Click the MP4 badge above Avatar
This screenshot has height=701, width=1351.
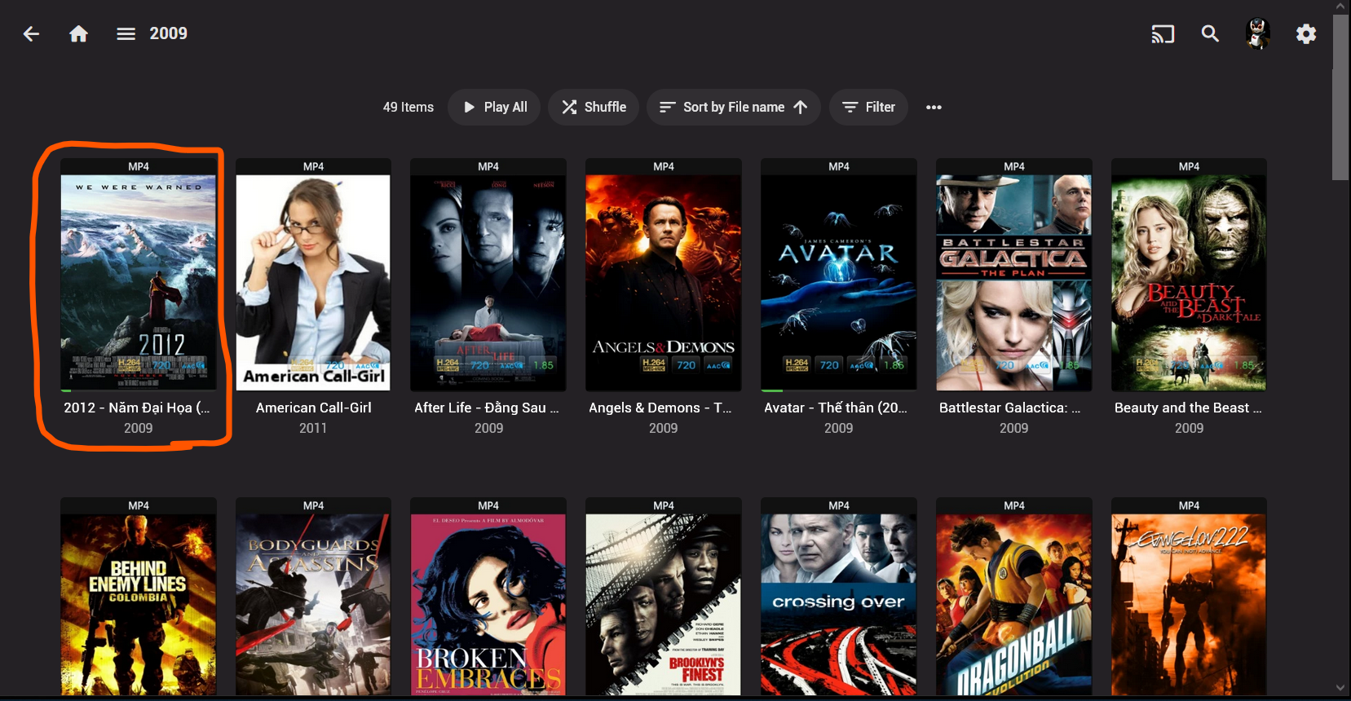(839, 166)
